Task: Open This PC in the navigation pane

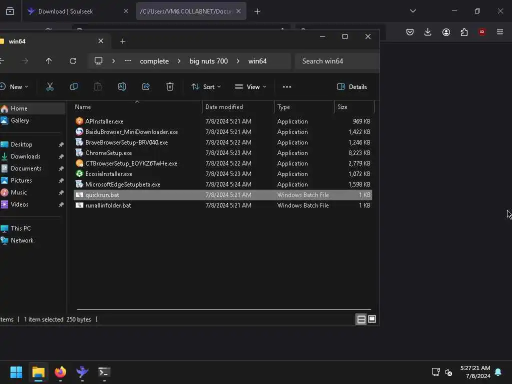Action: 32,228
